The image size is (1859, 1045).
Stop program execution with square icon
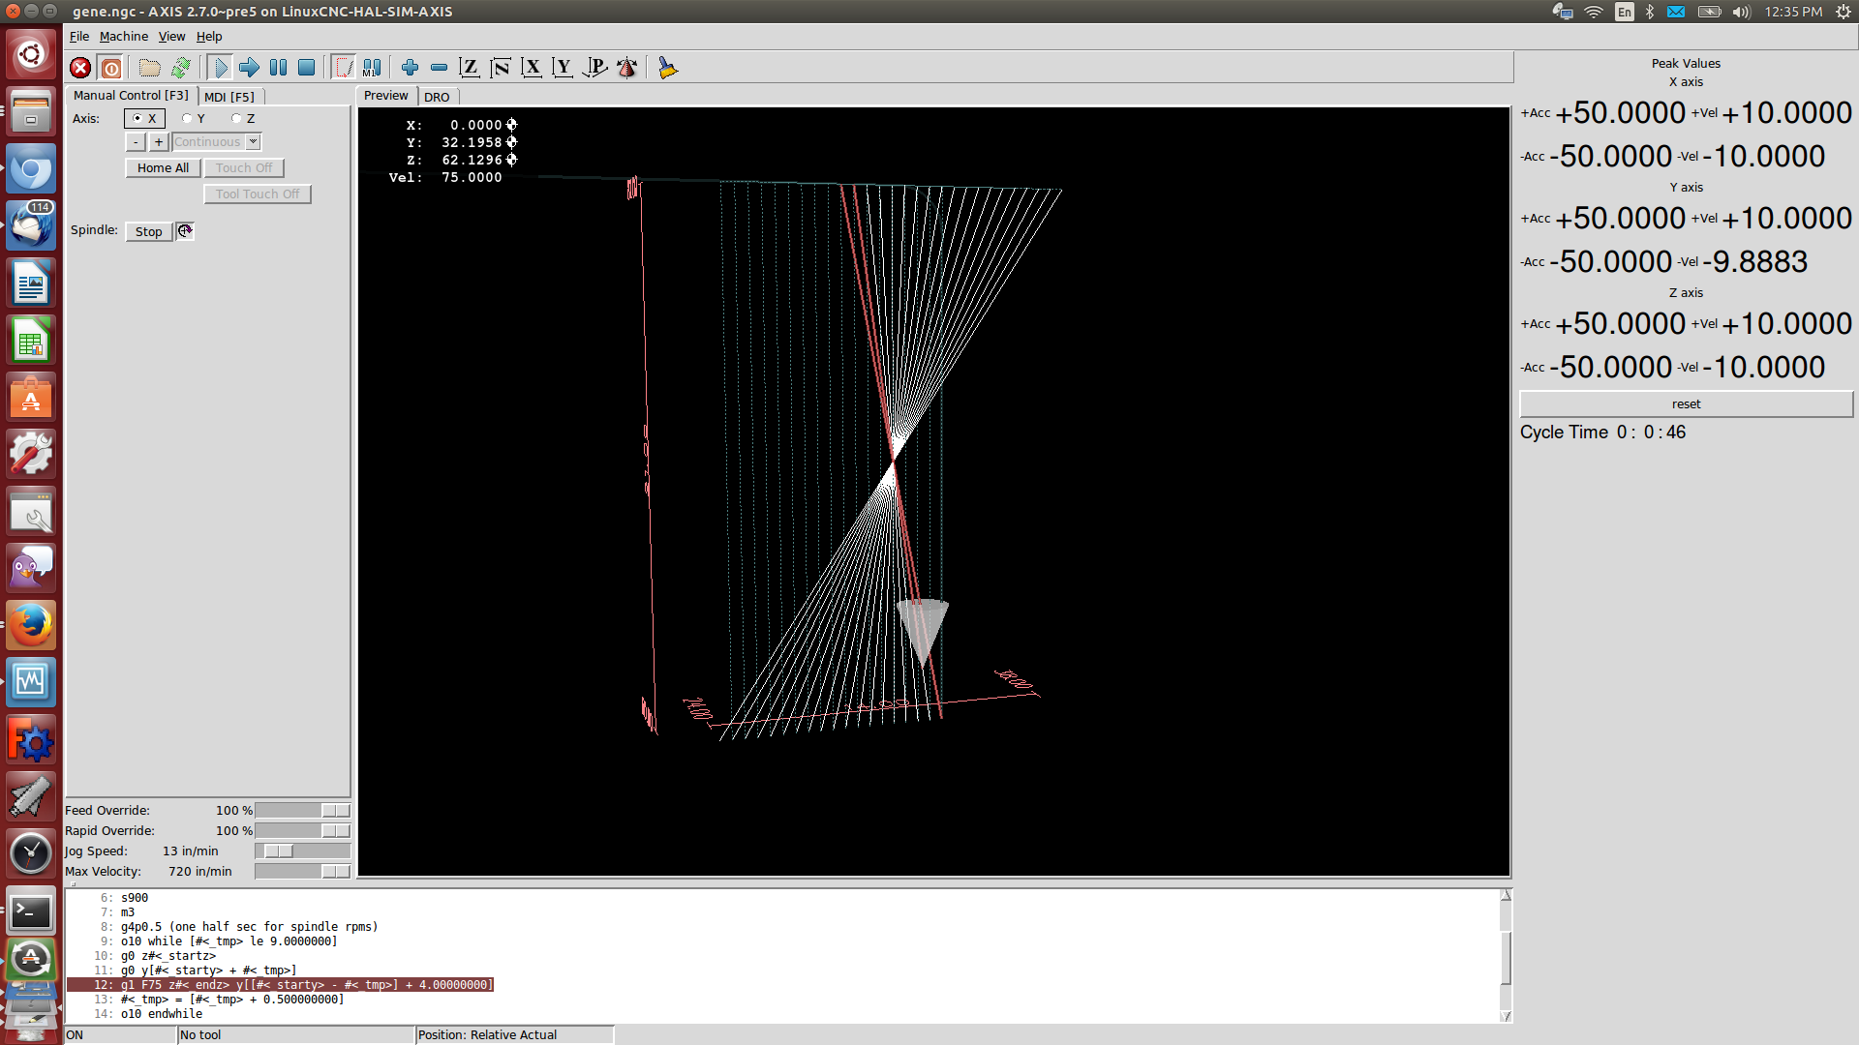click(306, 68)
